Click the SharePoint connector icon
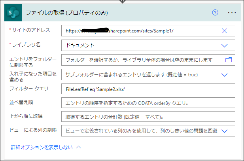The image size is (244, 161). pos(13,13)
